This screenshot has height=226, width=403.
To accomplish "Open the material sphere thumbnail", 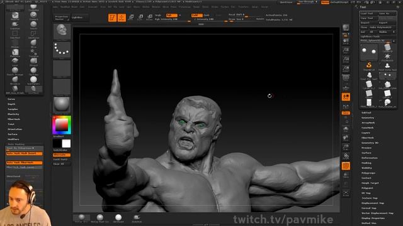I will 62,105.
